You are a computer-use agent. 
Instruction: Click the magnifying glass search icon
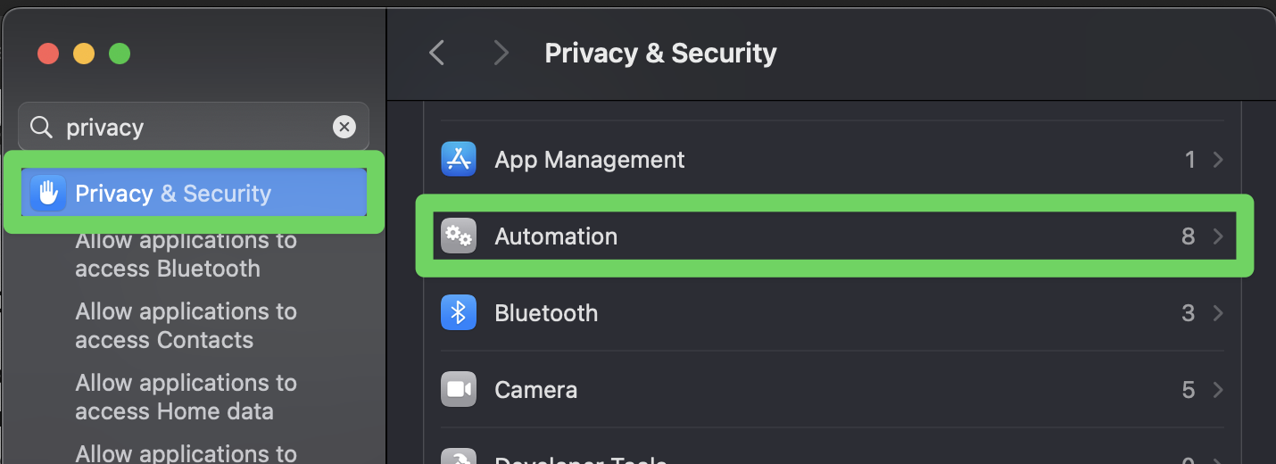(41, 128)
